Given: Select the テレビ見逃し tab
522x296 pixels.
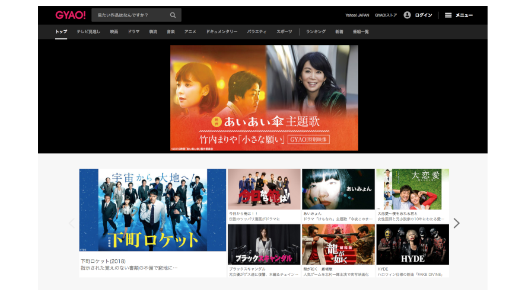Looking at the screenshot, I should (x=88, y=32).
